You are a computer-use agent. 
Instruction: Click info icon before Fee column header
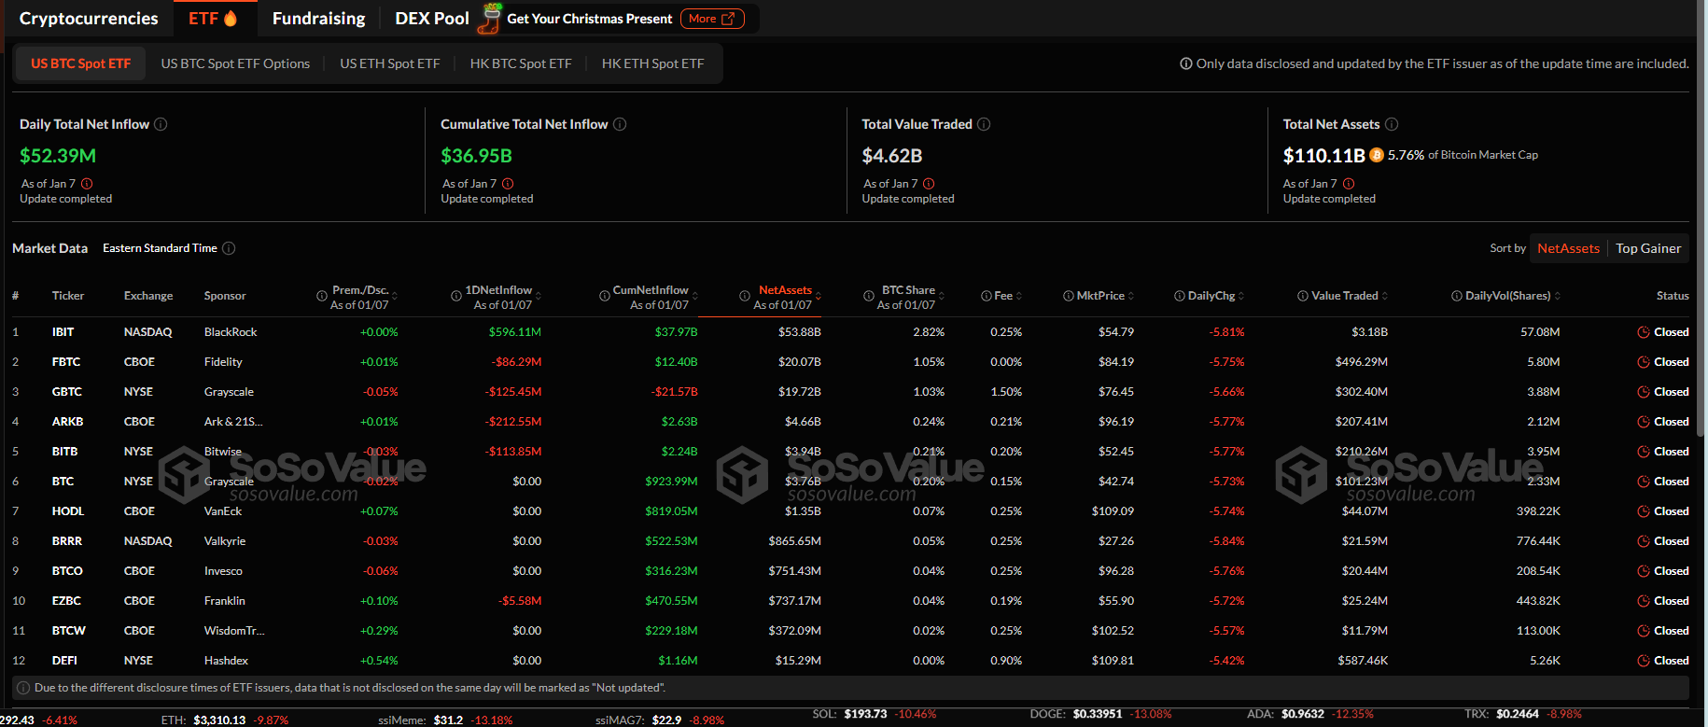coord(987,296)
